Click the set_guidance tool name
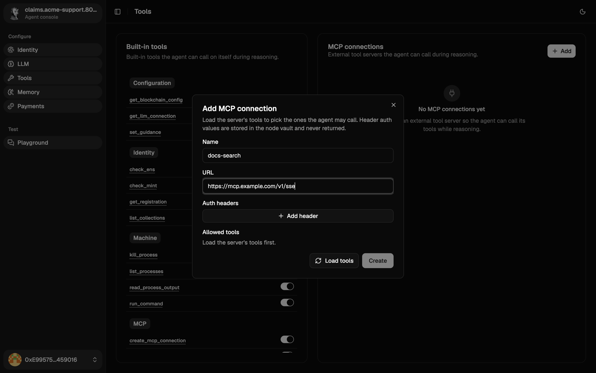Screen dimensions: 596x373 (x=145, y=132)
